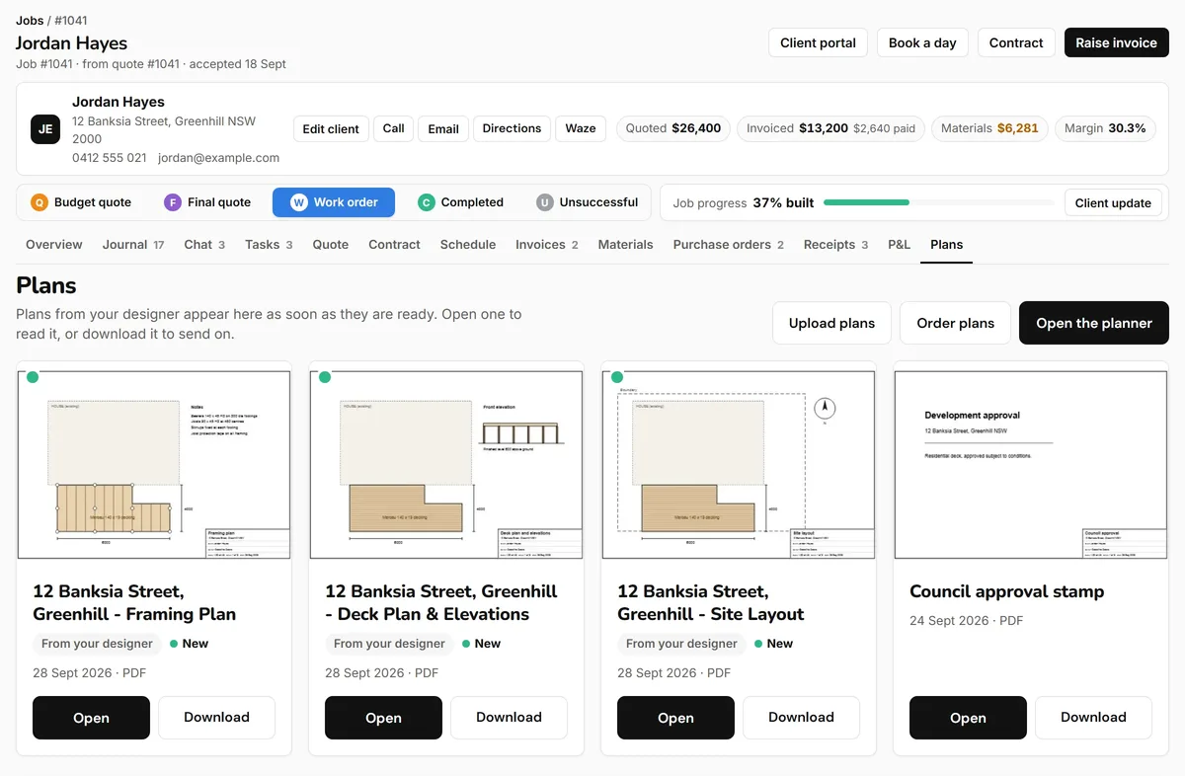The height and width of the screenshot is (776, 1185).
Task: Open the P&L tab
Action: (899, 245)
